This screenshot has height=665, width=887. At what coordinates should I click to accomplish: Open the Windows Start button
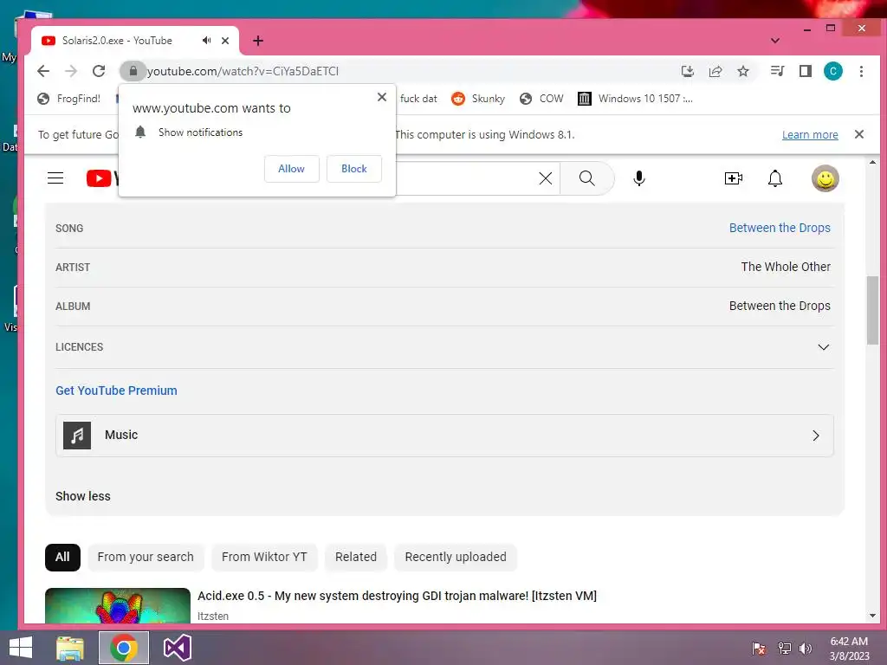point(22,648)
